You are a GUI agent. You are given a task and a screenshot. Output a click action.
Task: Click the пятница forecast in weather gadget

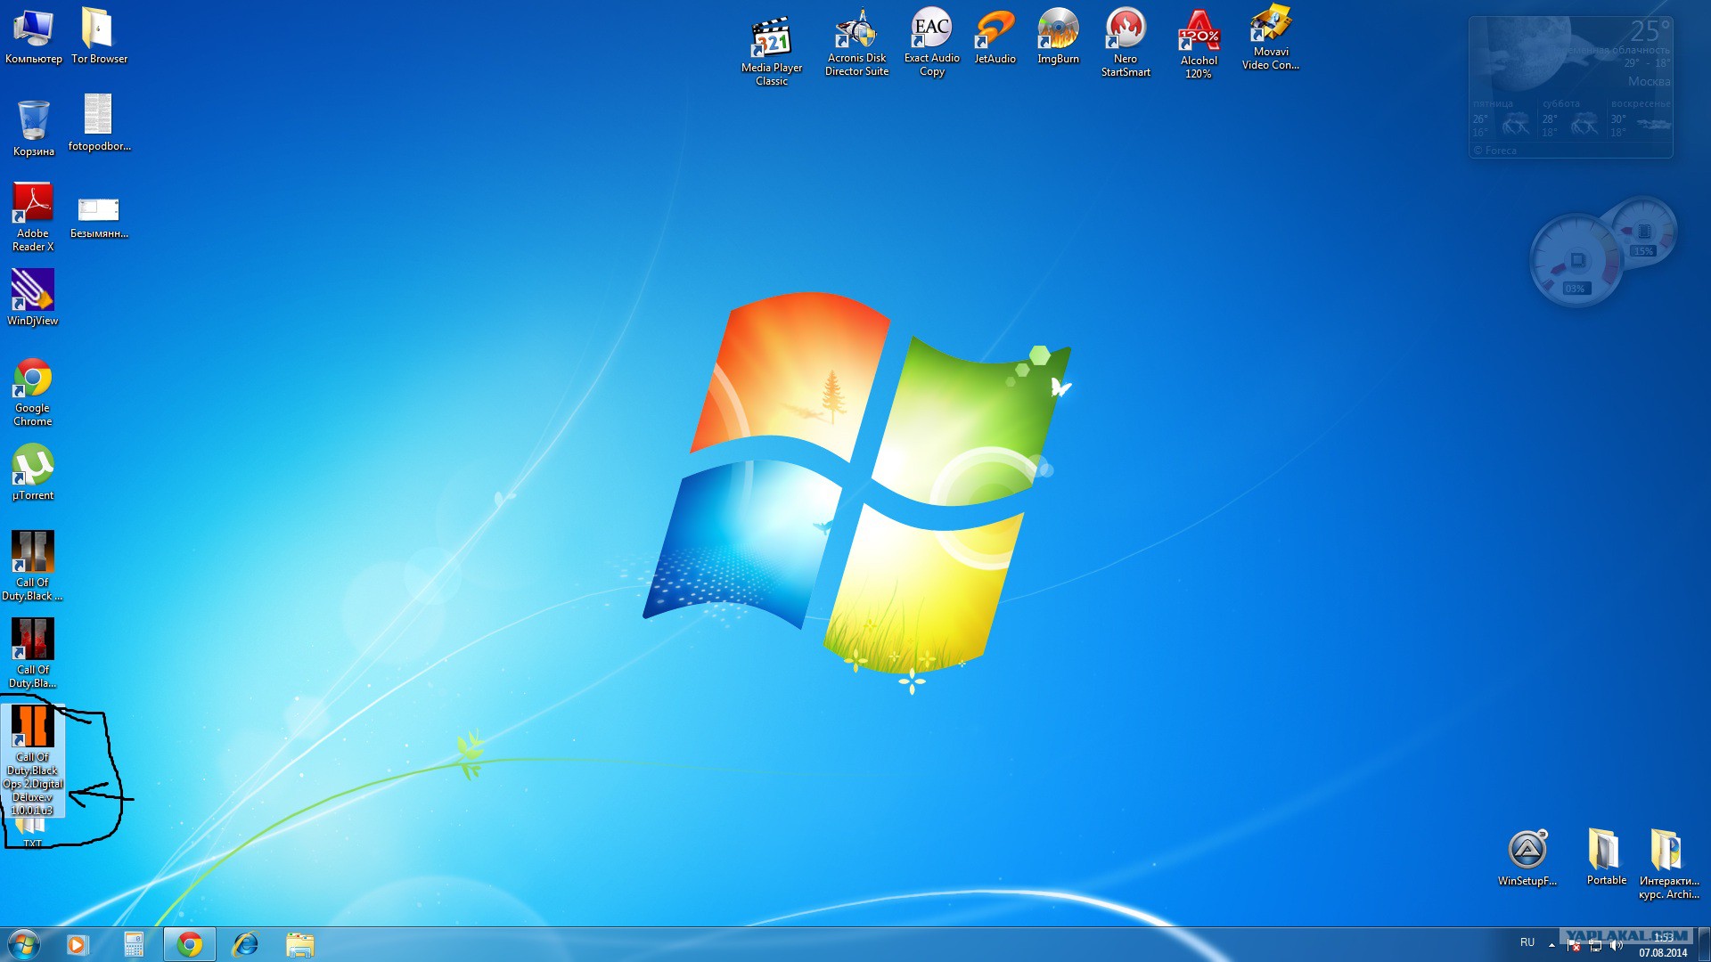tap(1504, 118)
